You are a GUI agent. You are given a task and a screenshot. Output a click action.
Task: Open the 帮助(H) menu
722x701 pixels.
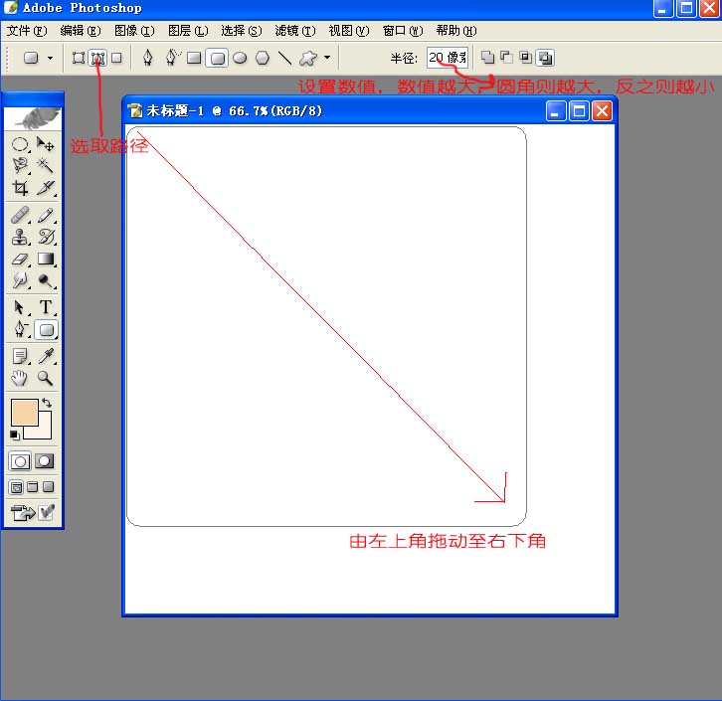tap(455, 31)
